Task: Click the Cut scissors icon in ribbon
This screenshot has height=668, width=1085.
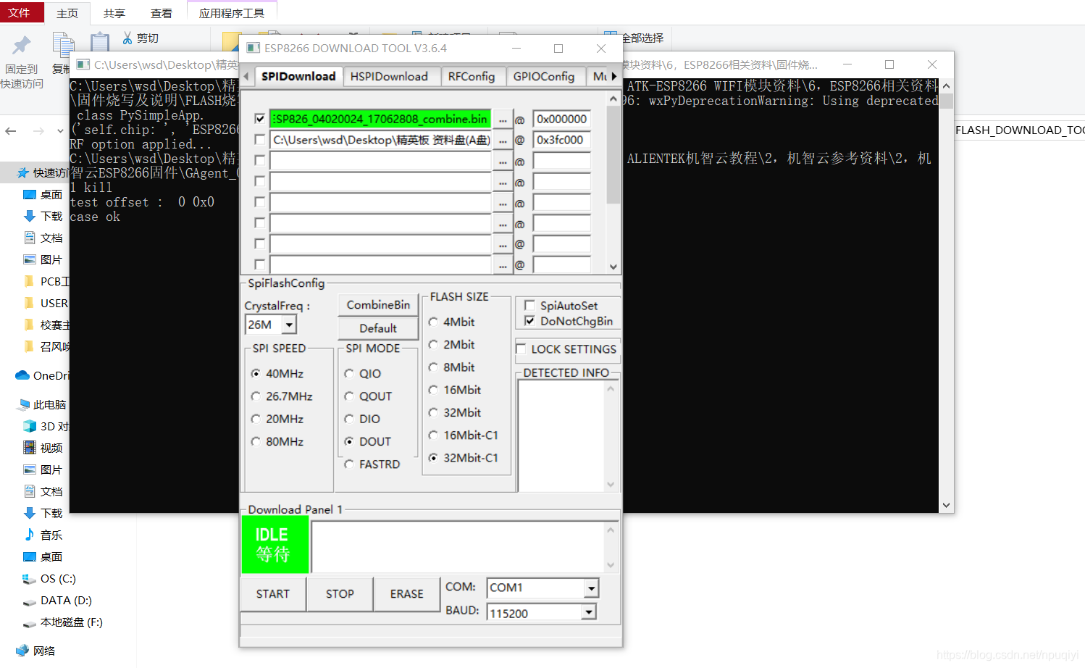Action: (127, 38)
